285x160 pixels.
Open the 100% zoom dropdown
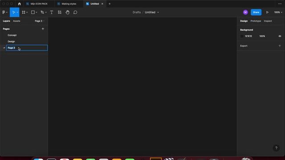pos(278,12)
